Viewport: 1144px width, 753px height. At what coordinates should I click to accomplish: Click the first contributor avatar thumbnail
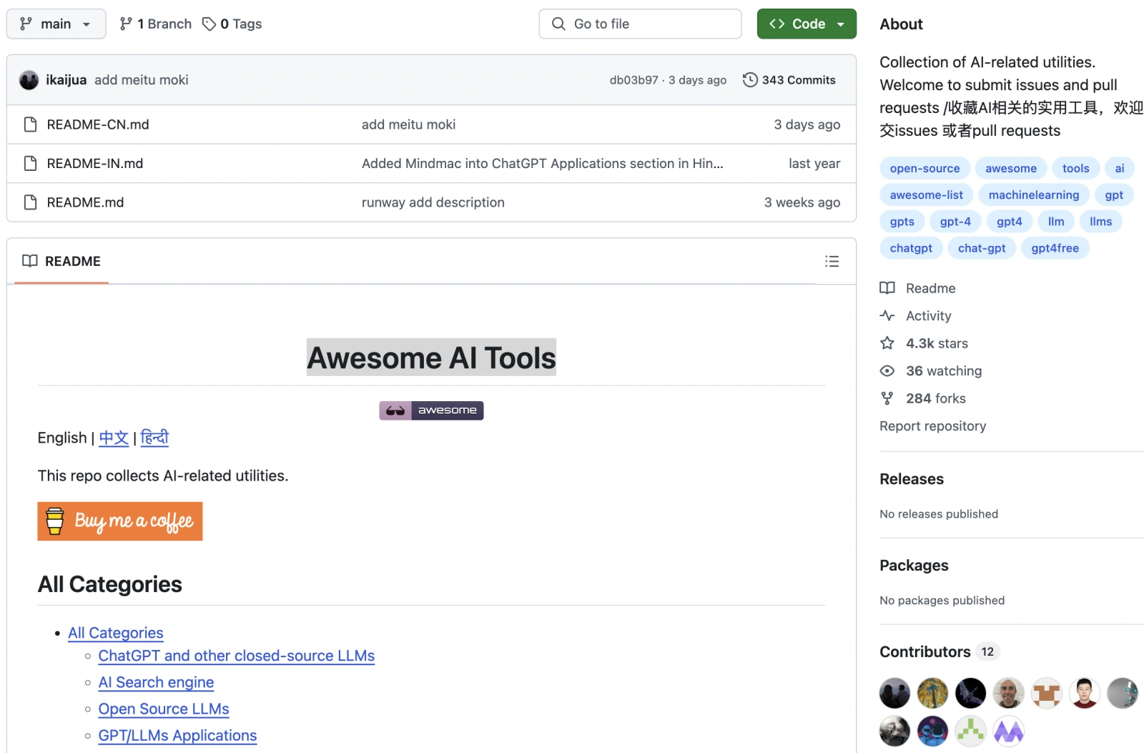pyautogui.click(x=894, y=693)
